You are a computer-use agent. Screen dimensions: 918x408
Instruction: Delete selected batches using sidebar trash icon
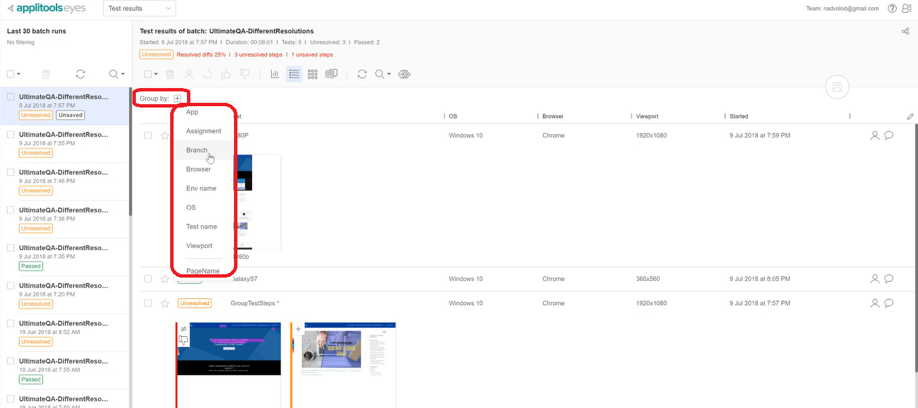coord(46,74)
